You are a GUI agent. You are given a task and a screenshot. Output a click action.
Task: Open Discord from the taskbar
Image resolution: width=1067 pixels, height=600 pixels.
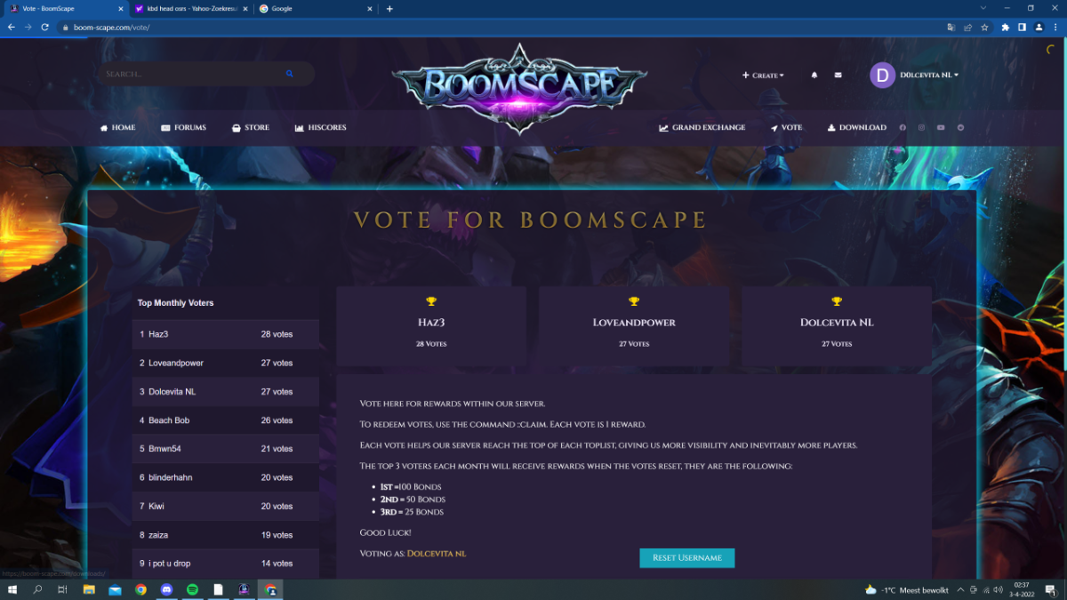[166, 589]
